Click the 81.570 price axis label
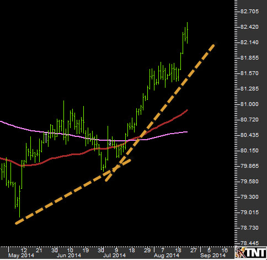The width and height of the screenshot is (267, 260). pos(249,73)
